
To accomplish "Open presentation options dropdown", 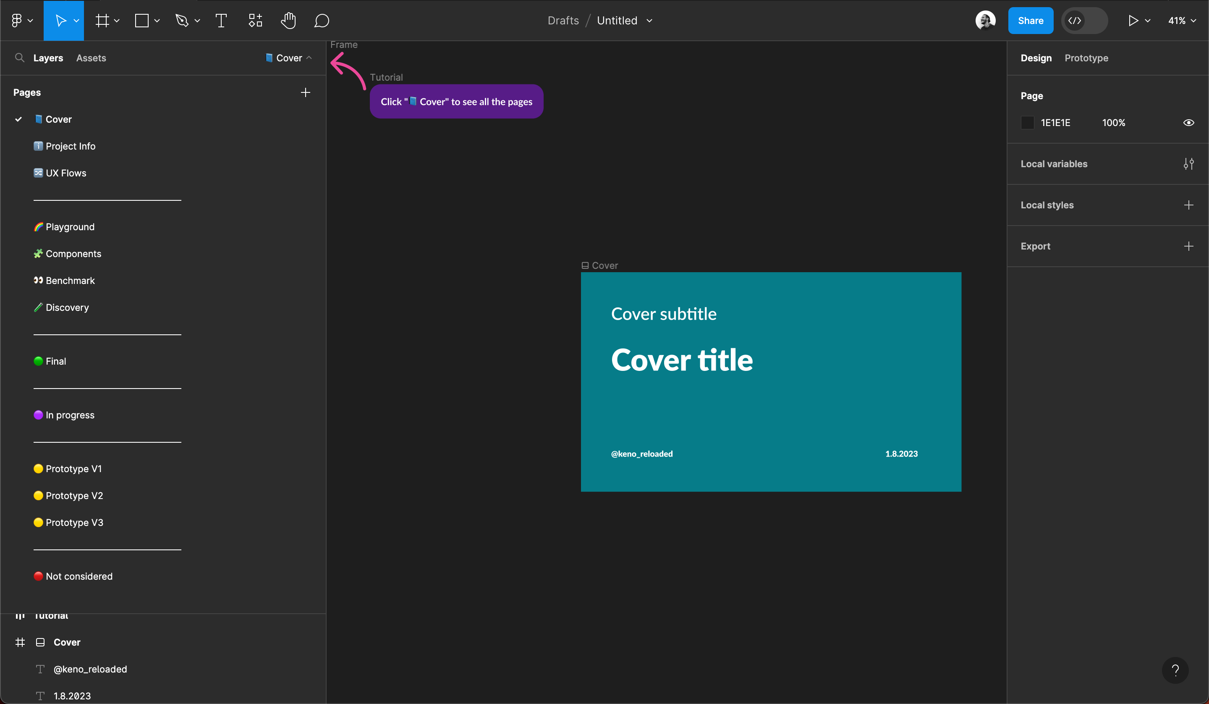I will click(1148, 21).
